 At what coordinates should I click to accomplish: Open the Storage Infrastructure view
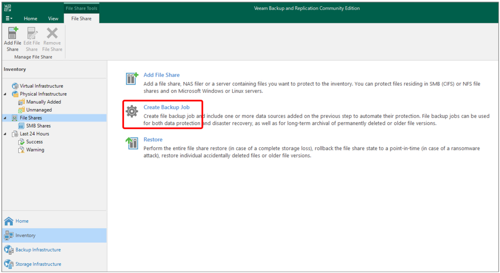(54, 264)
